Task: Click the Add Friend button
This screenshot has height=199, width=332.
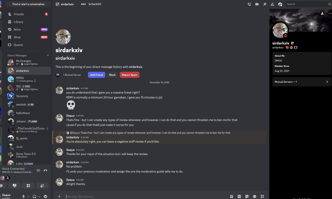Action: [96, 75]
